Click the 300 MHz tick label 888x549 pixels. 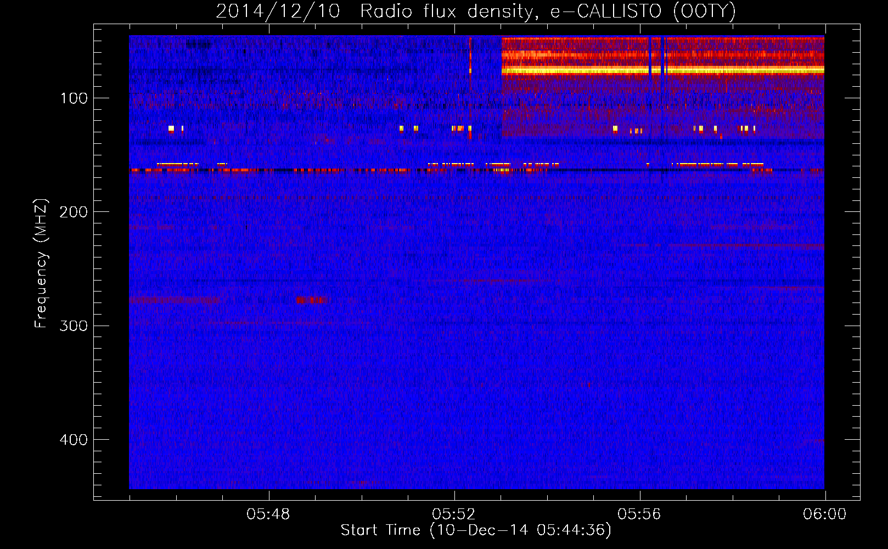tap(74, 326)
